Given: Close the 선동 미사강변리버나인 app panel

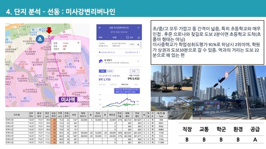Looking at the screenshot, I should [x=138, y=28].
